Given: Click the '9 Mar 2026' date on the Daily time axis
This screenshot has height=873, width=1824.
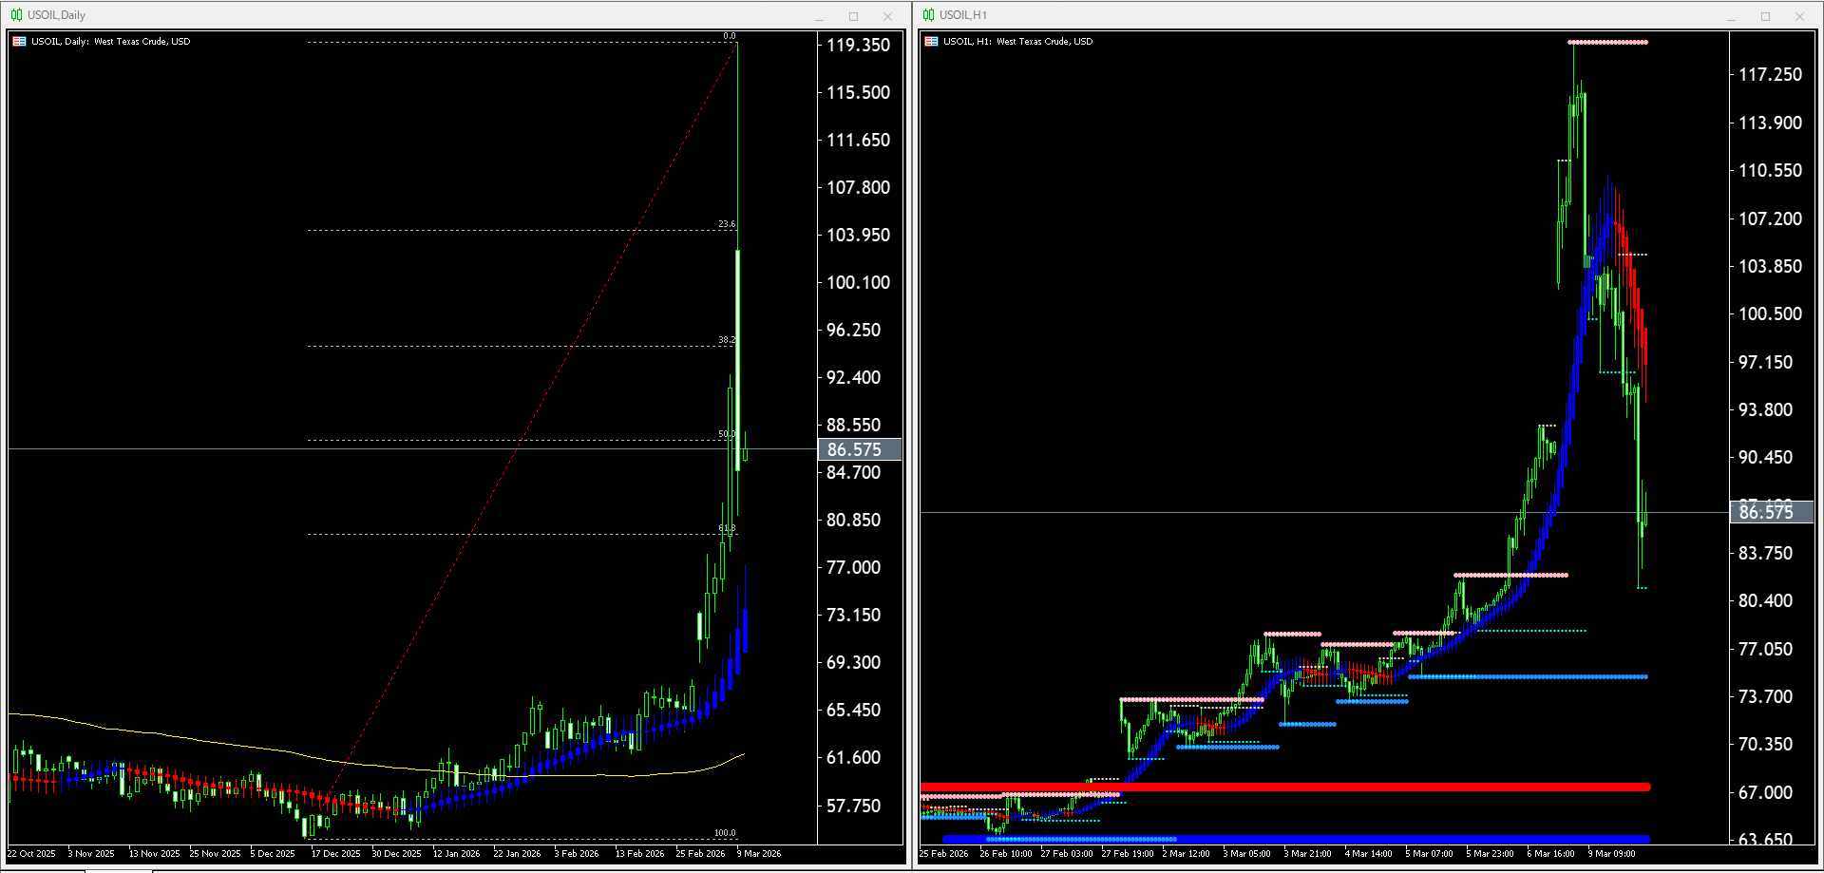Looking at the screenshot, I should coord(760,854).
